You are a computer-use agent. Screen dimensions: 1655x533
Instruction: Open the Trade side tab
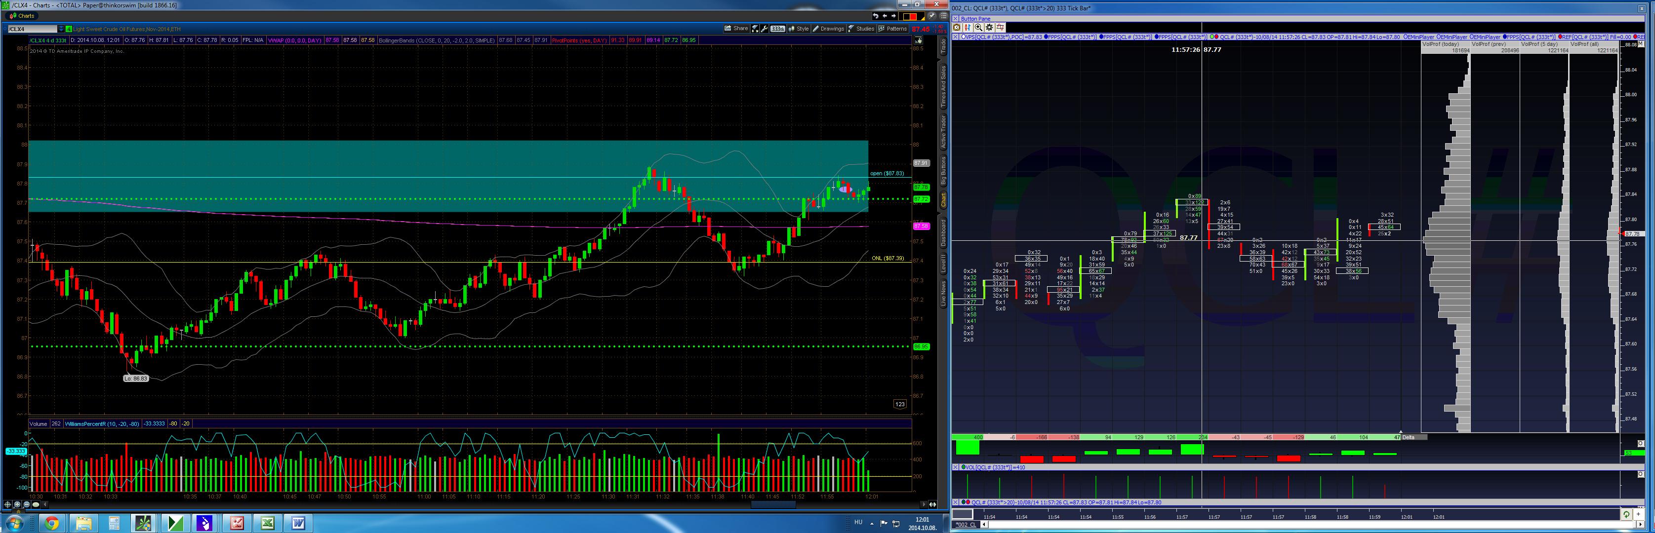pyautogui.click(x=943, y=46)
